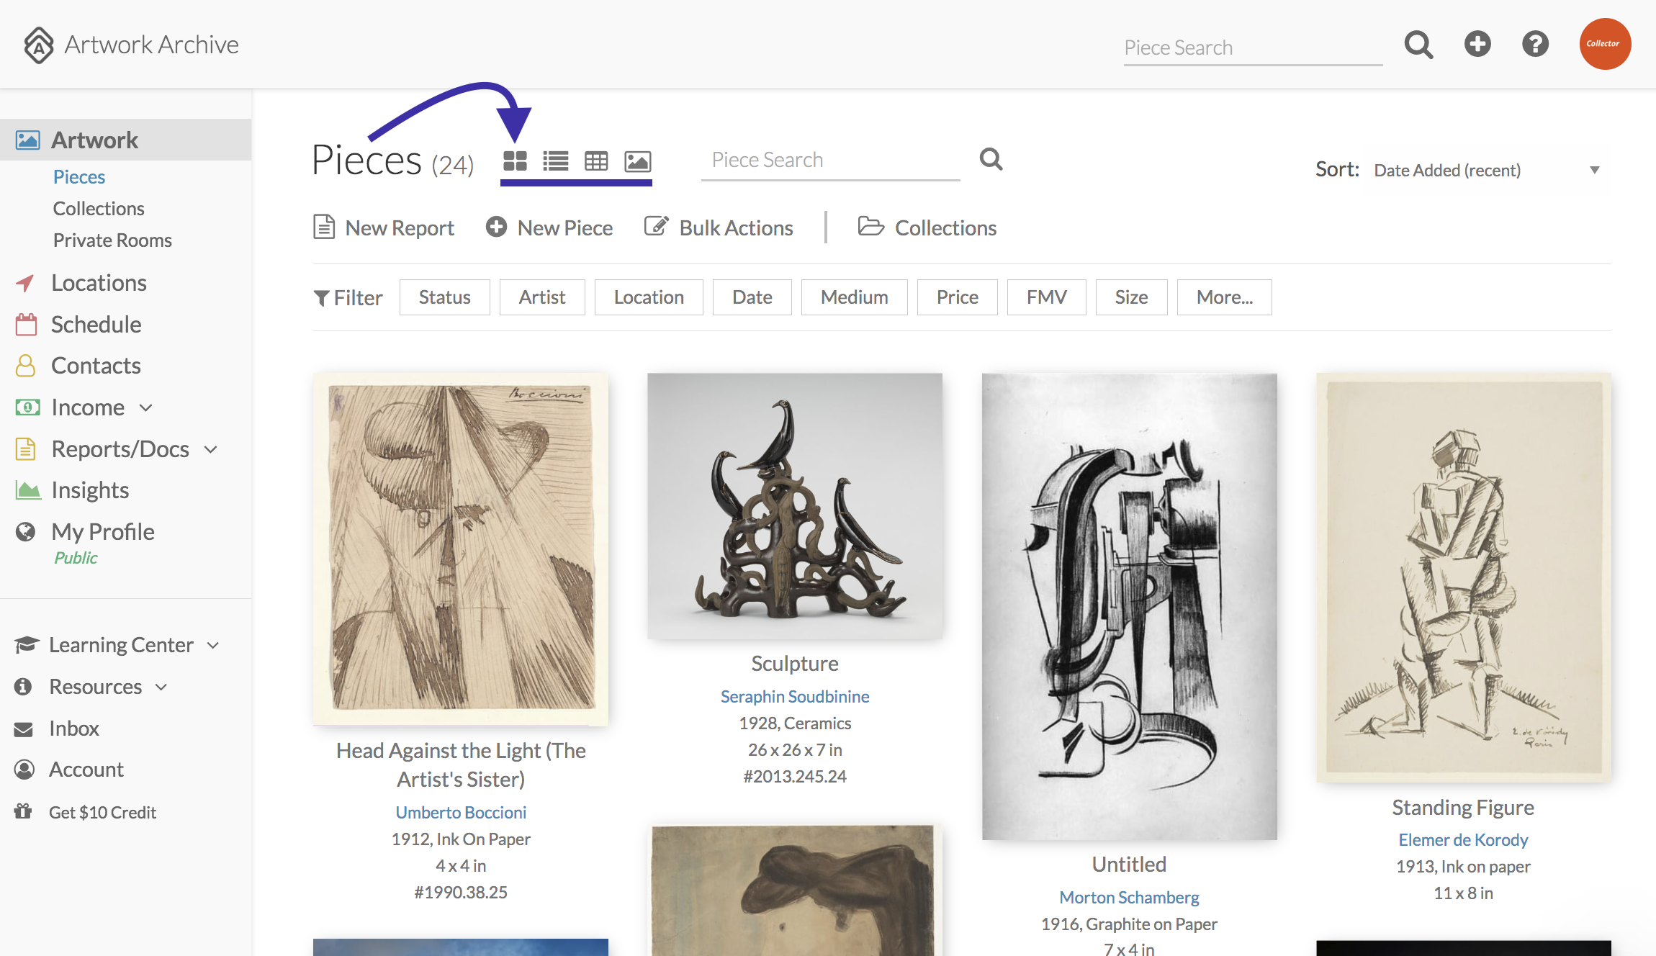Open the Collector account avatar
The width and height of the screenshot is (1656, 956).
tap(1605, 44)
